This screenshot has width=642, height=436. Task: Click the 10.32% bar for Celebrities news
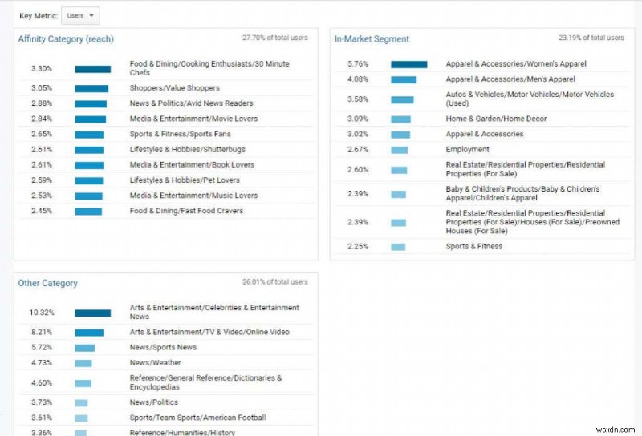coord(93,313)
